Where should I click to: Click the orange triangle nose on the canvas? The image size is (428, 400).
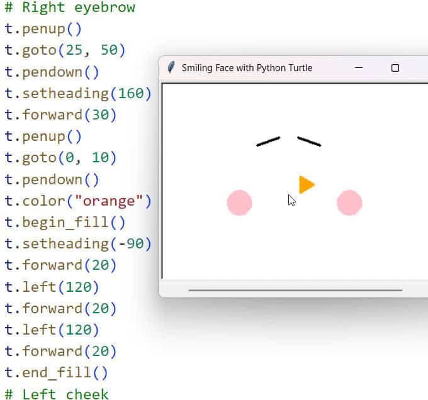tap(305, 185)
